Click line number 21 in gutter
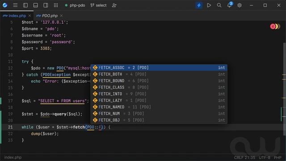 coord(10,127)
